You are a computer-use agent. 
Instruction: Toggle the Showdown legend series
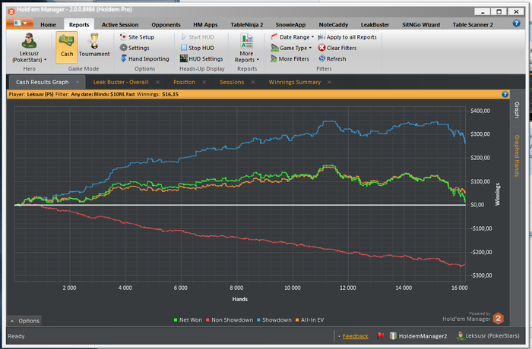tap(274, 320)
